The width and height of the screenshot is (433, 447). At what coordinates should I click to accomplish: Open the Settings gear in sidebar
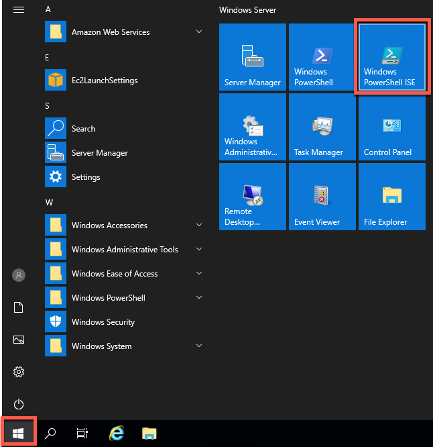tap(19, 372)
